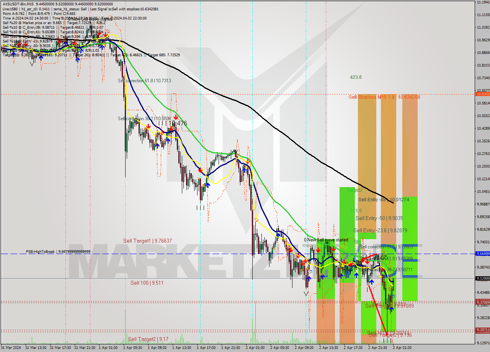Click the 10.3526 price axis value

483,141
